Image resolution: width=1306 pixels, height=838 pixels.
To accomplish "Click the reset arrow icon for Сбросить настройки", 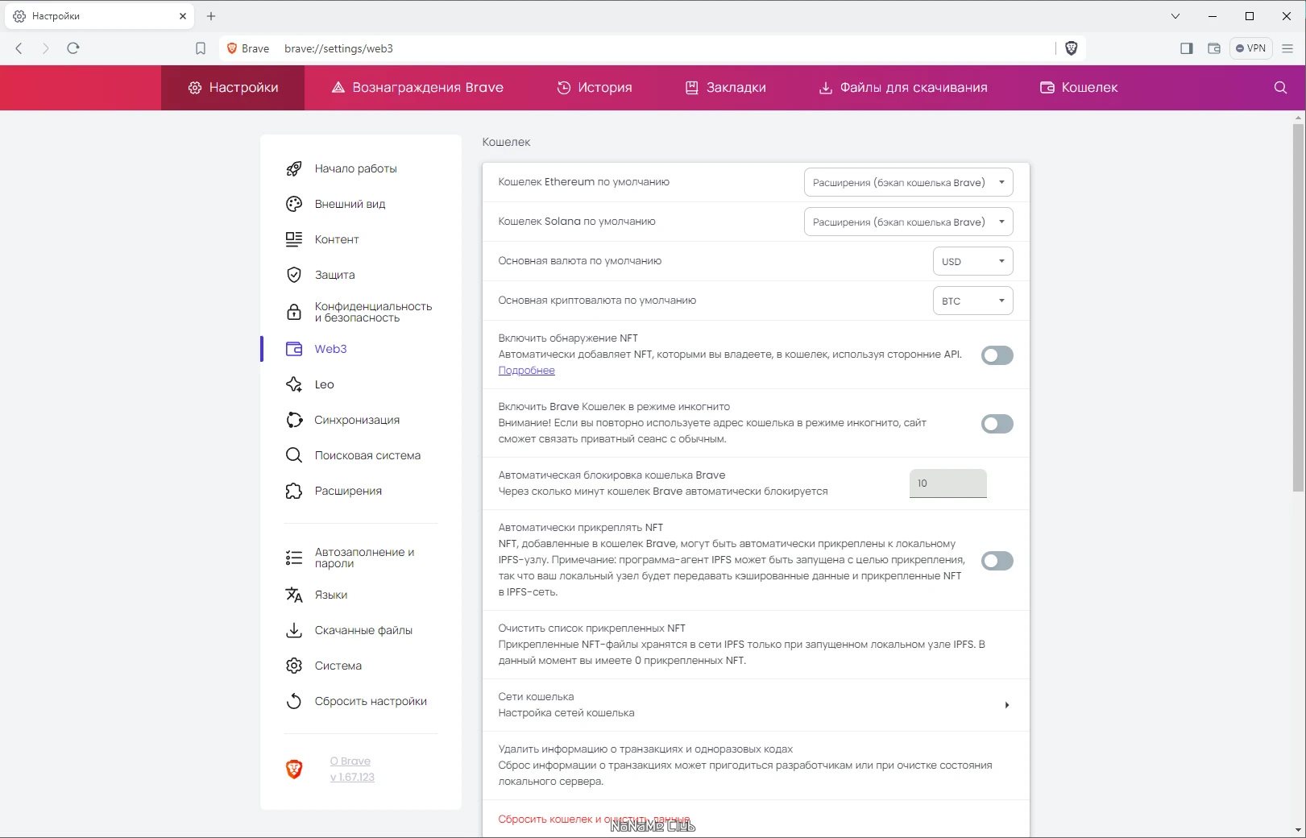I will pyautogui.click(x=294, y=701).
